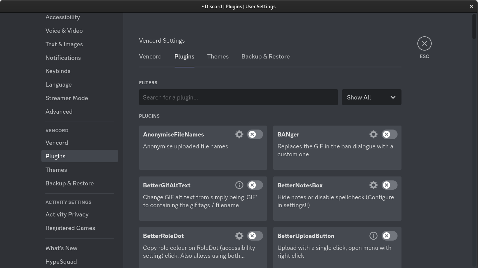Open BetterNotesBox settings gear

(373, 185)
